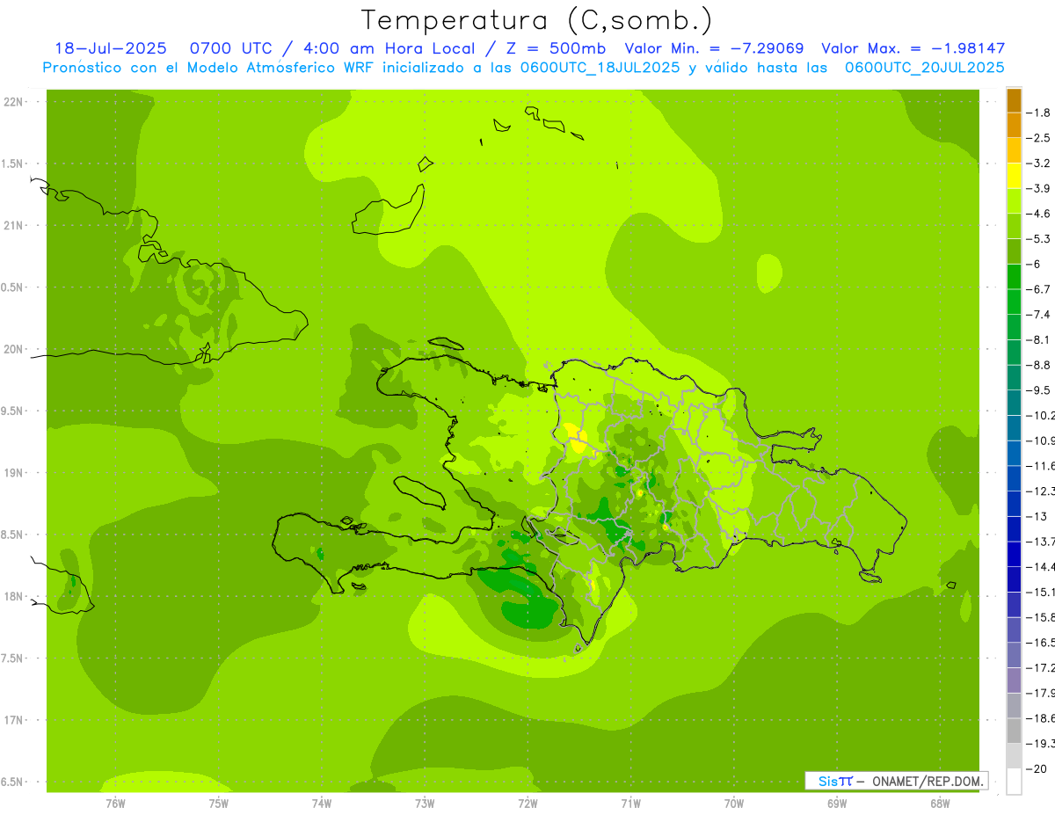This screenshot has width=1055, height=815.
Task: Click the legend swatch between -8.1 and -8.8
Action: point(1014,353)
